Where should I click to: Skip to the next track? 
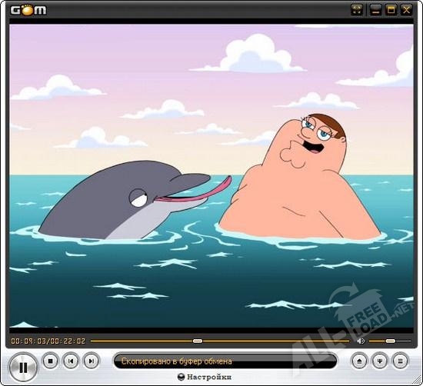click(92, 361)
